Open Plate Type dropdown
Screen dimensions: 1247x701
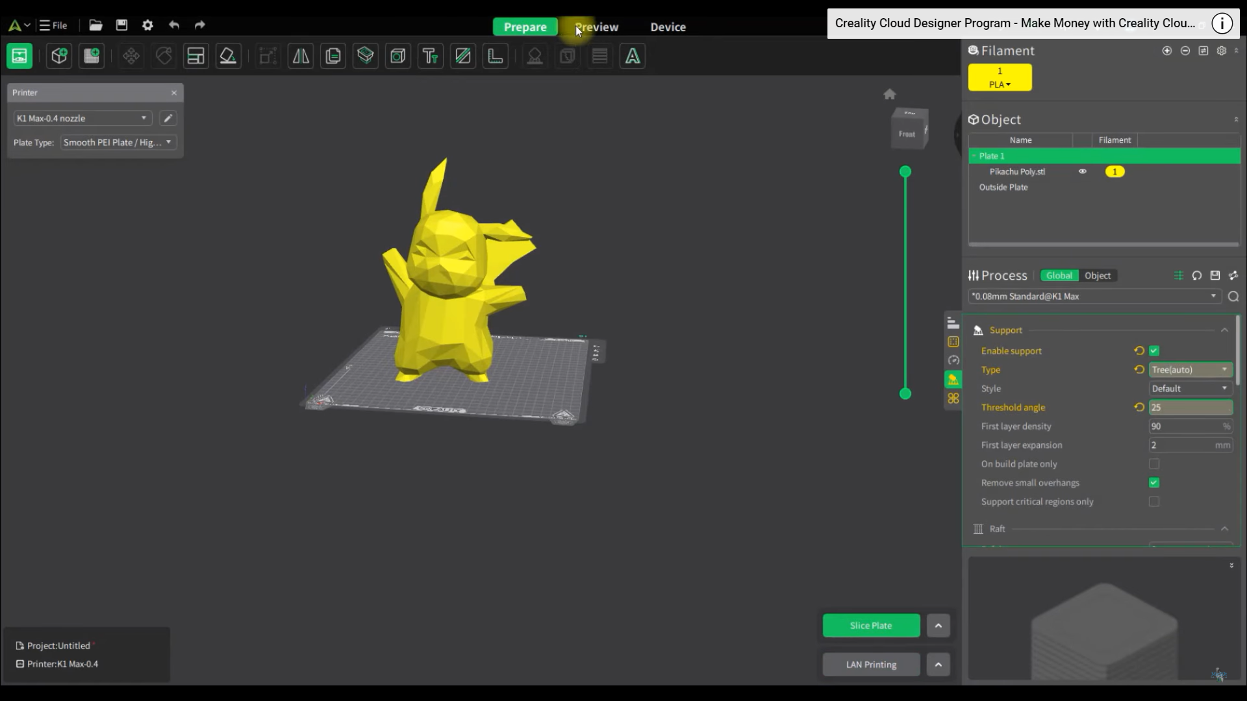tap(118, 142)
